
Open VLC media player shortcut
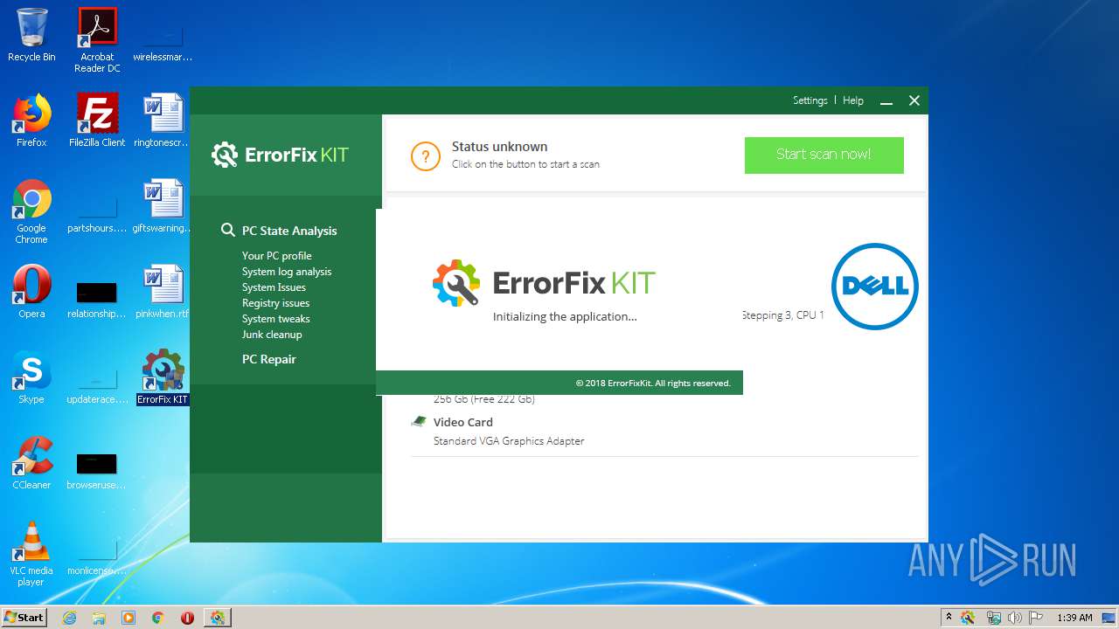coord(31,554)
